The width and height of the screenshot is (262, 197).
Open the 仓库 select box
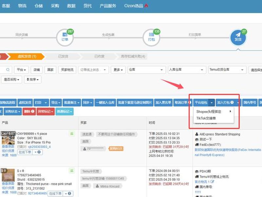pos(146,70)
